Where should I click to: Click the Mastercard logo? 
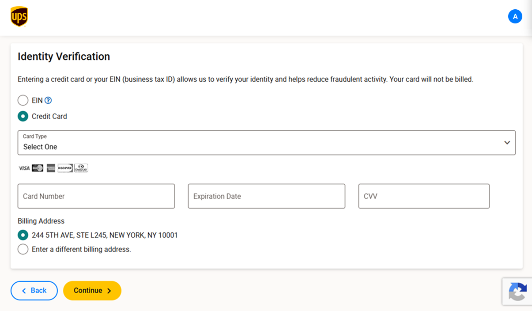tap(38, 168)
